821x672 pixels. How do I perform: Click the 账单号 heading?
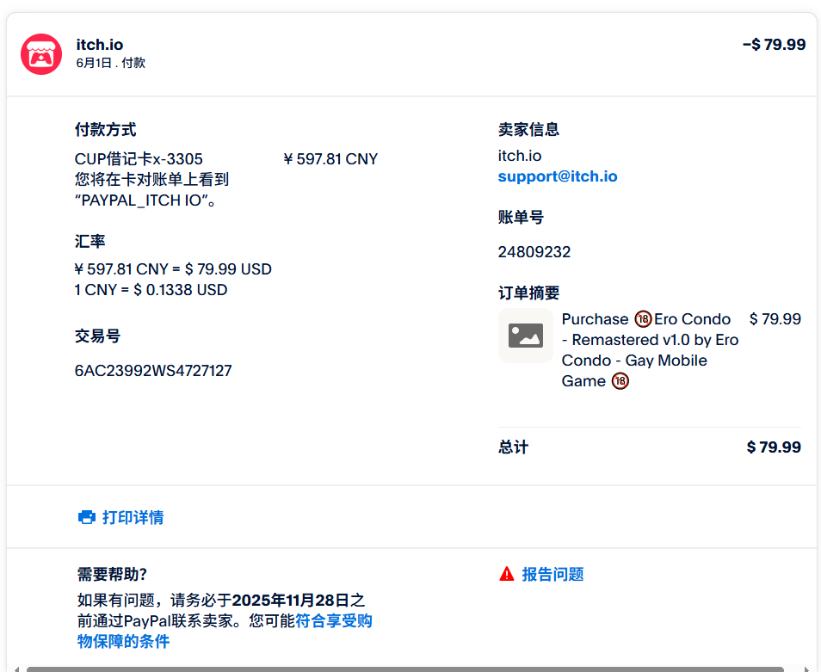point(521,217)
